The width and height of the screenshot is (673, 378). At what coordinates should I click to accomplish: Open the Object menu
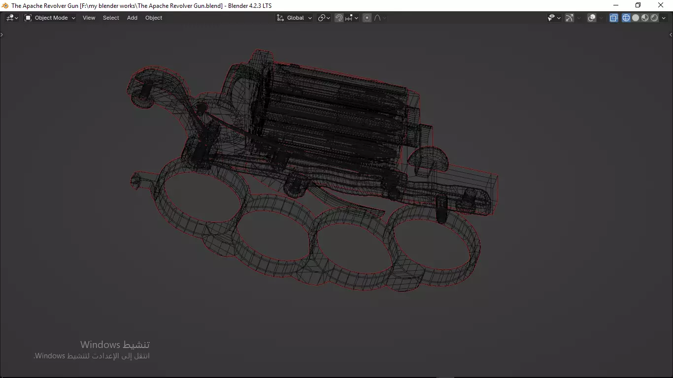pos(154,18)
